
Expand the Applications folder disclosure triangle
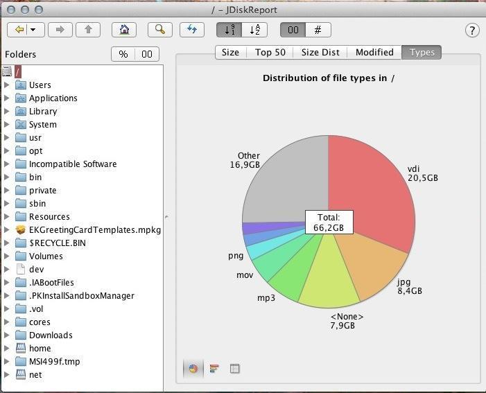tap(7, 98)
